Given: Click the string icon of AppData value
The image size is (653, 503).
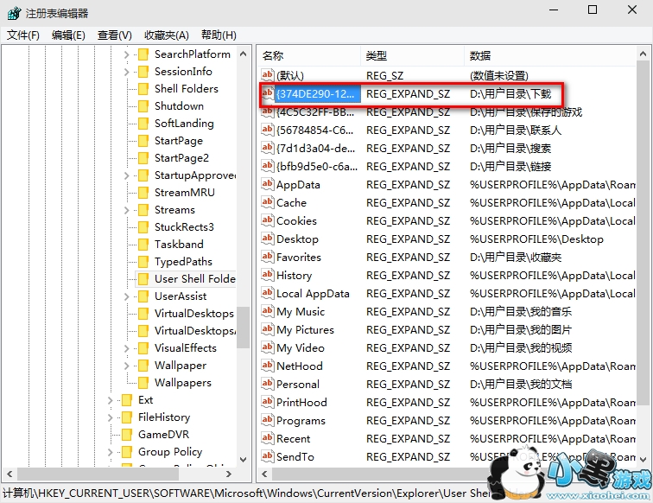Looking at the screenshot, I should (x=268, y=184).
